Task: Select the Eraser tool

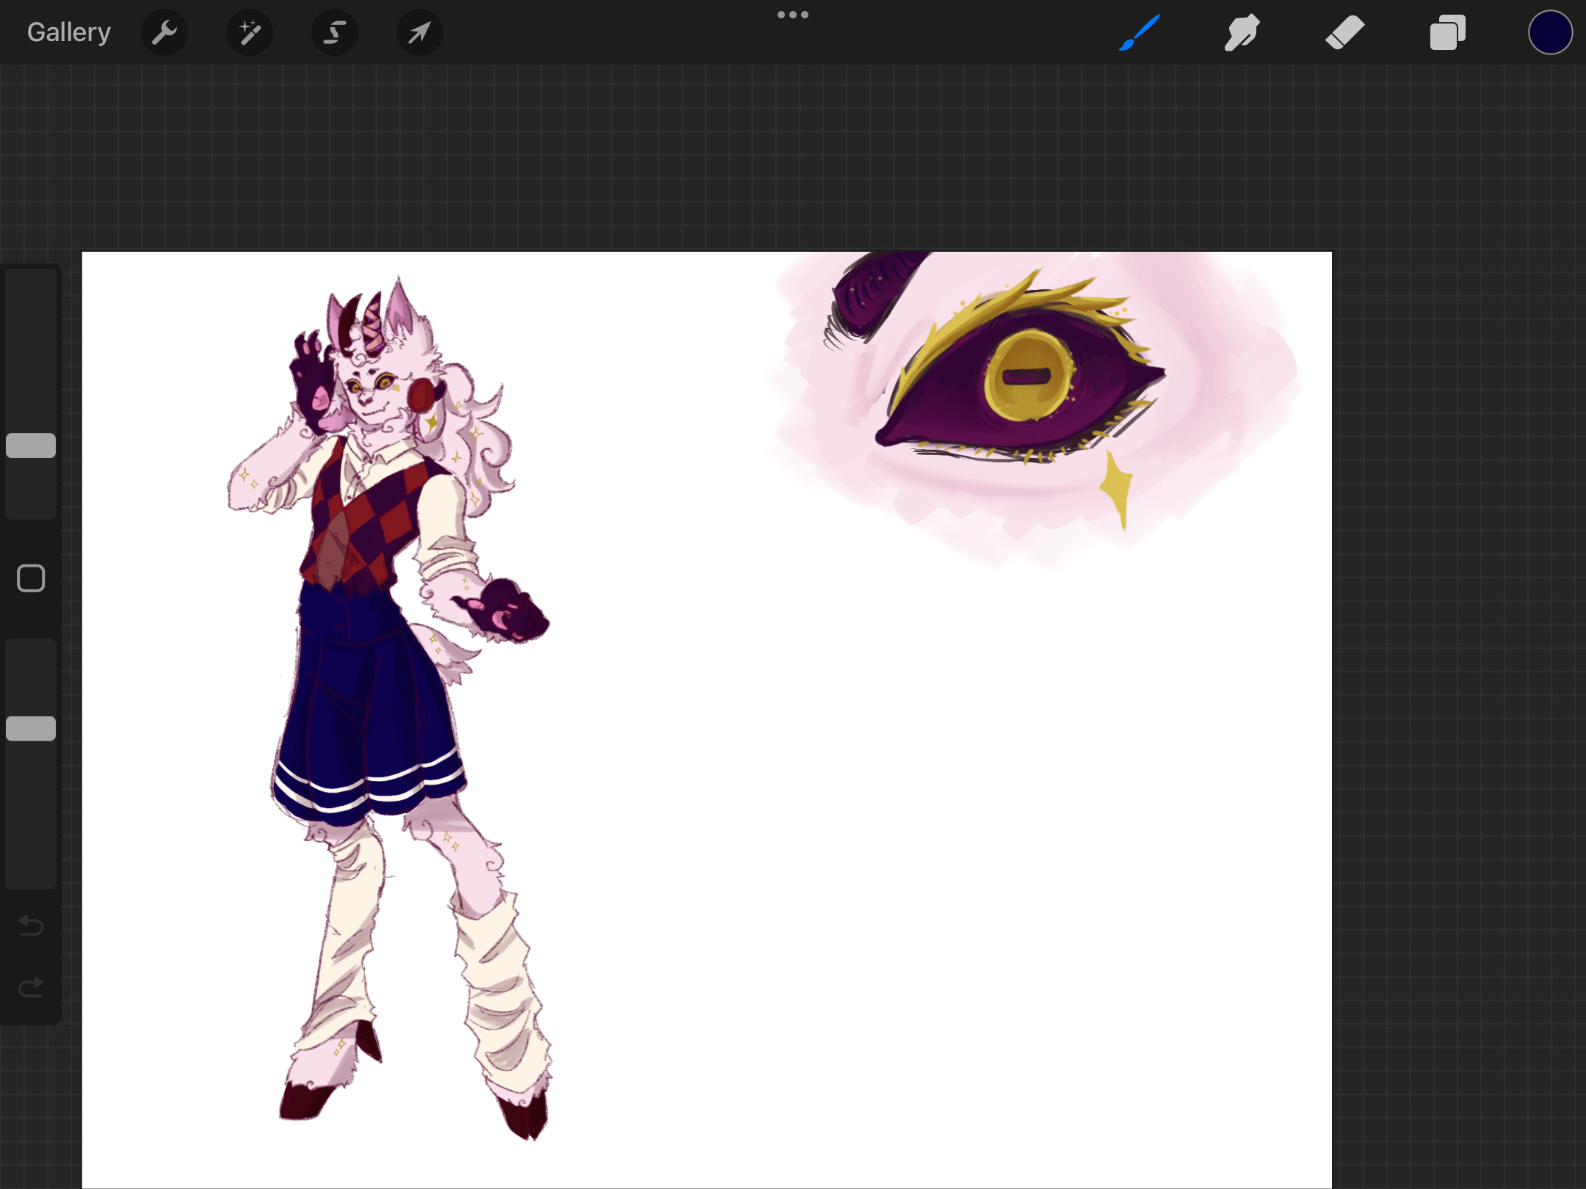Action: point(1344,32)
